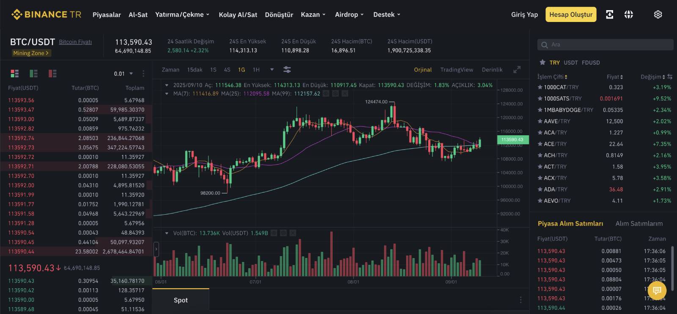This screenshot has width=677, height=314.
Task: Remove the MA indicator with X icon
Action: (x=345, y=93)
